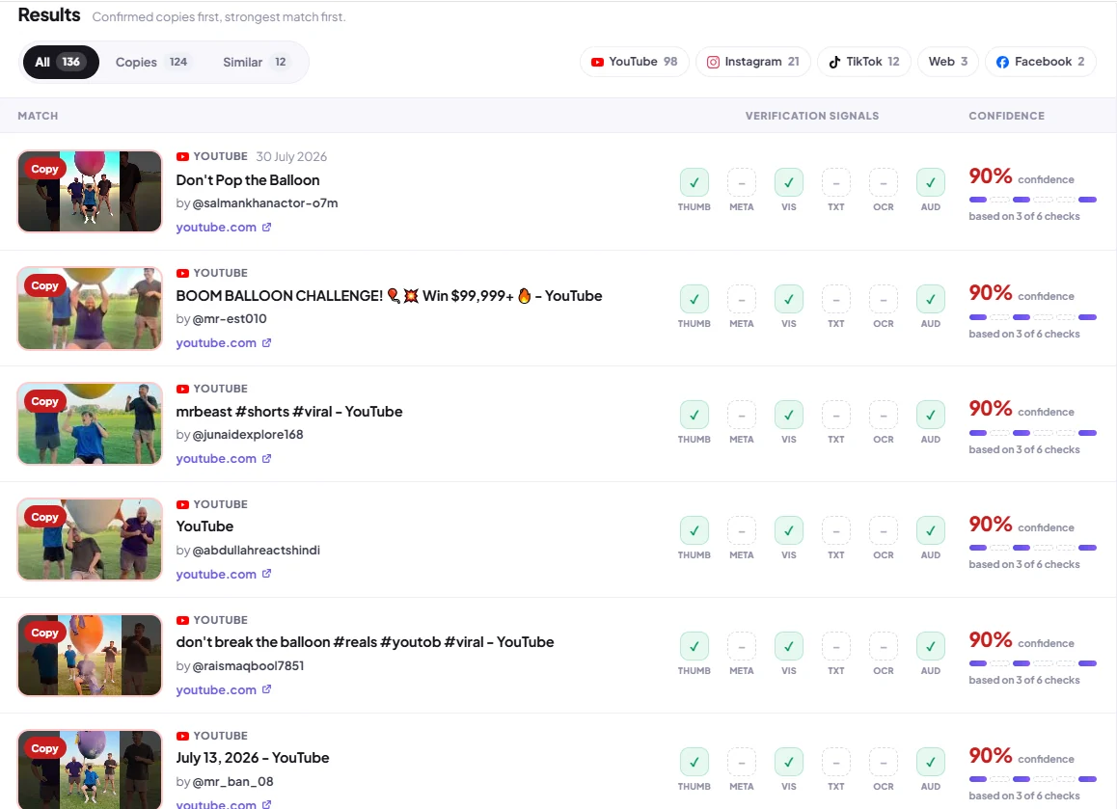Open title July 13, 2026 - YouTube
Screen dimensions: 1117x809
252,758
